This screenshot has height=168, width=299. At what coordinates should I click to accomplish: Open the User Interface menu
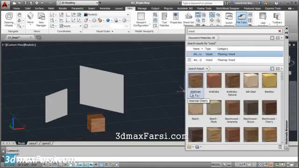click(263, 19)
